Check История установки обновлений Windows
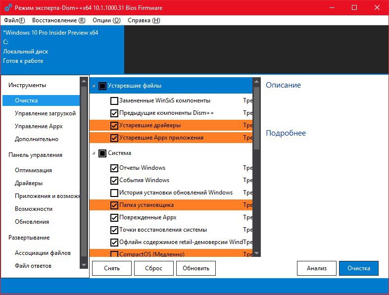Image resolution: width=389 pixels, height=295 pixels. [114, 193]
